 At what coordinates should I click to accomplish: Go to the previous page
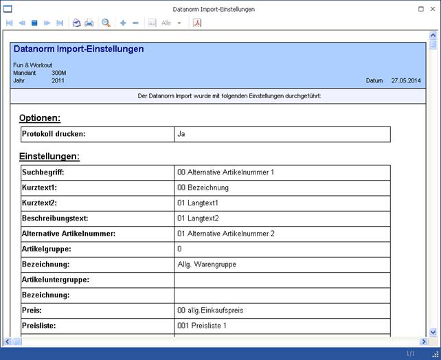[x=21, y=23]
